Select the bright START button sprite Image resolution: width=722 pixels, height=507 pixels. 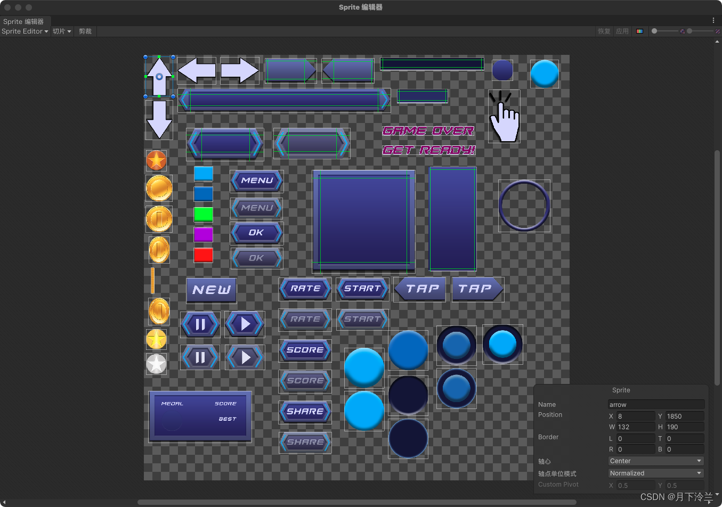(x=363, y=289)
